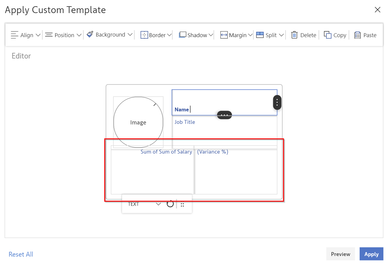The width and height of the screenshot is (387, 264).
Task: Click the Align lines icon
Action: [x=15, y=35]
